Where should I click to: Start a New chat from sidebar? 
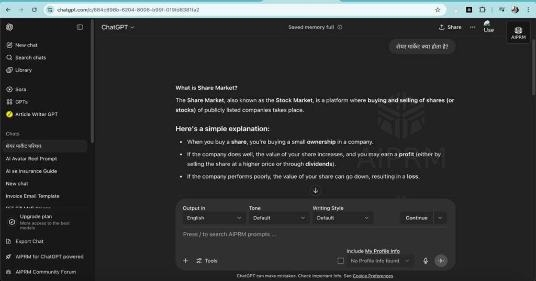point(26,45)
